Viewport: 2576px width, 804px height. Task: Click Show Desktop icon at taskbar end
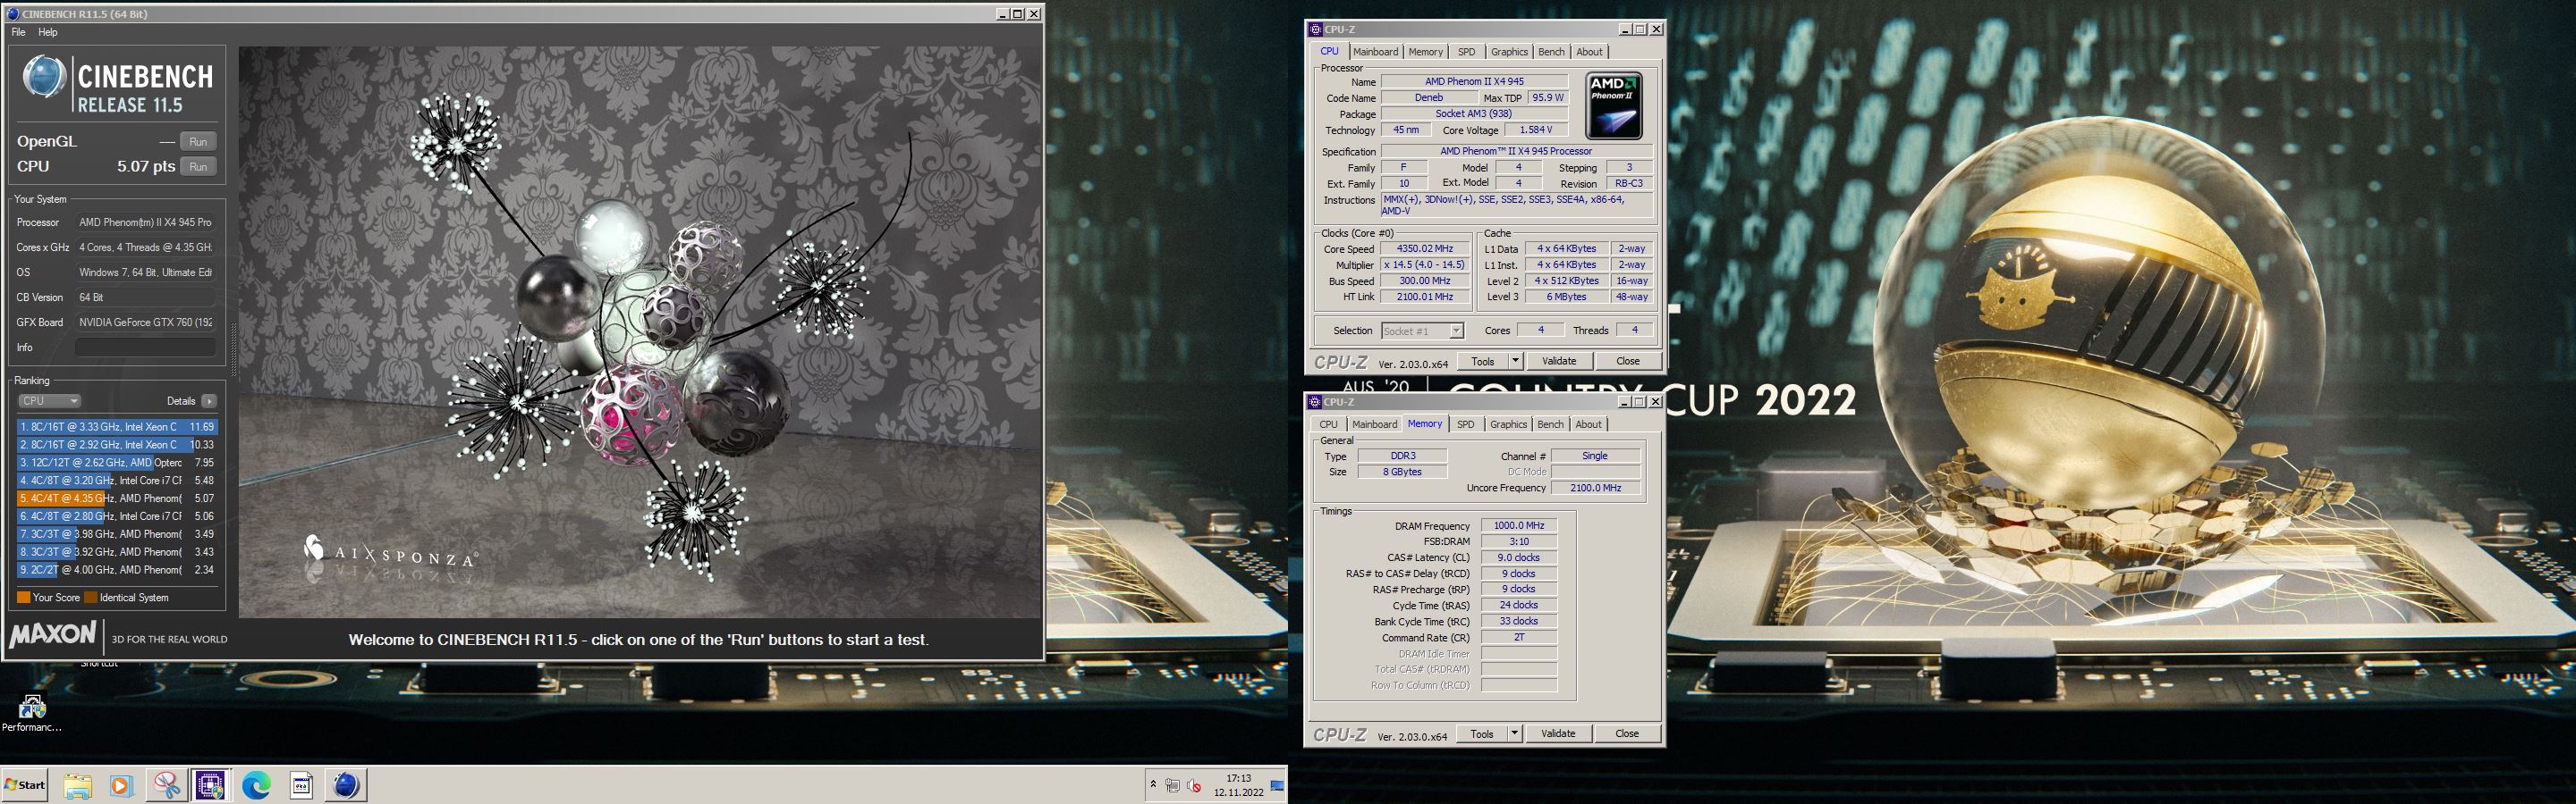pos(1278,785)
